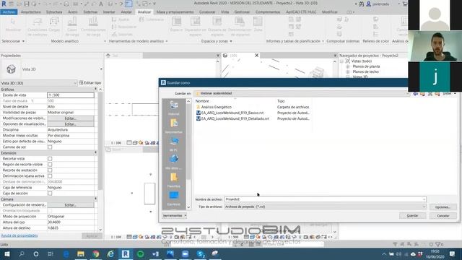
Task: Click the Windows Start button
Action: (x=6, y=253)
